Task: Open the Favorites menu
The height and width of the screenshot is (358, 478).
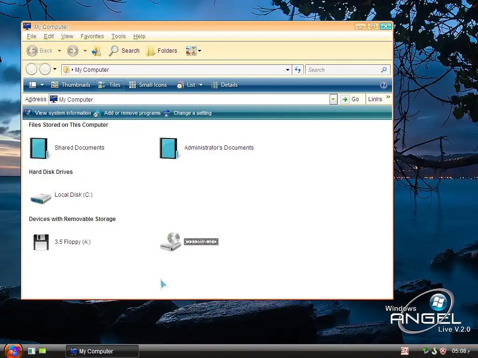Action: pos(92,36)
